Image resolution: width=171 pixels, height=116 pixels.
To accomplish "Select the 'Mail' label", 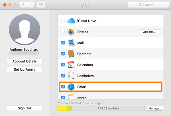I will click(x=80, y=43).
